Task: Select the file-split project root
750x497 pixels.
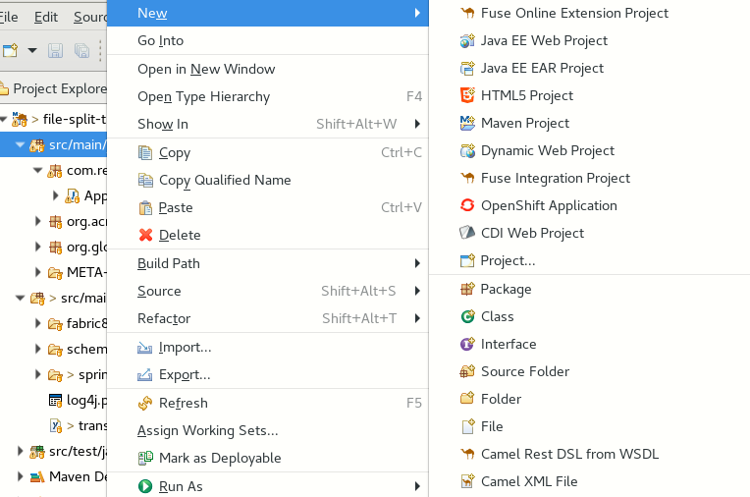Action: (59, 119)
